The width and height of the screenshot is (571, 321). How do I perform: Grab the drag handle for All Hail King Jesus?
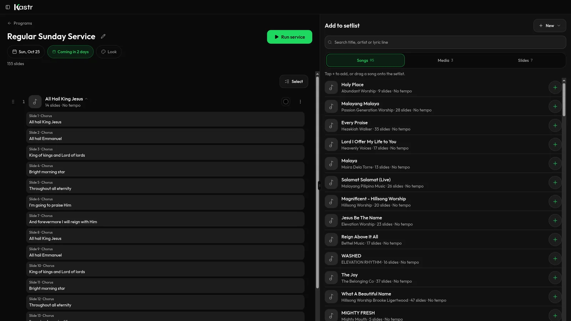13,102
